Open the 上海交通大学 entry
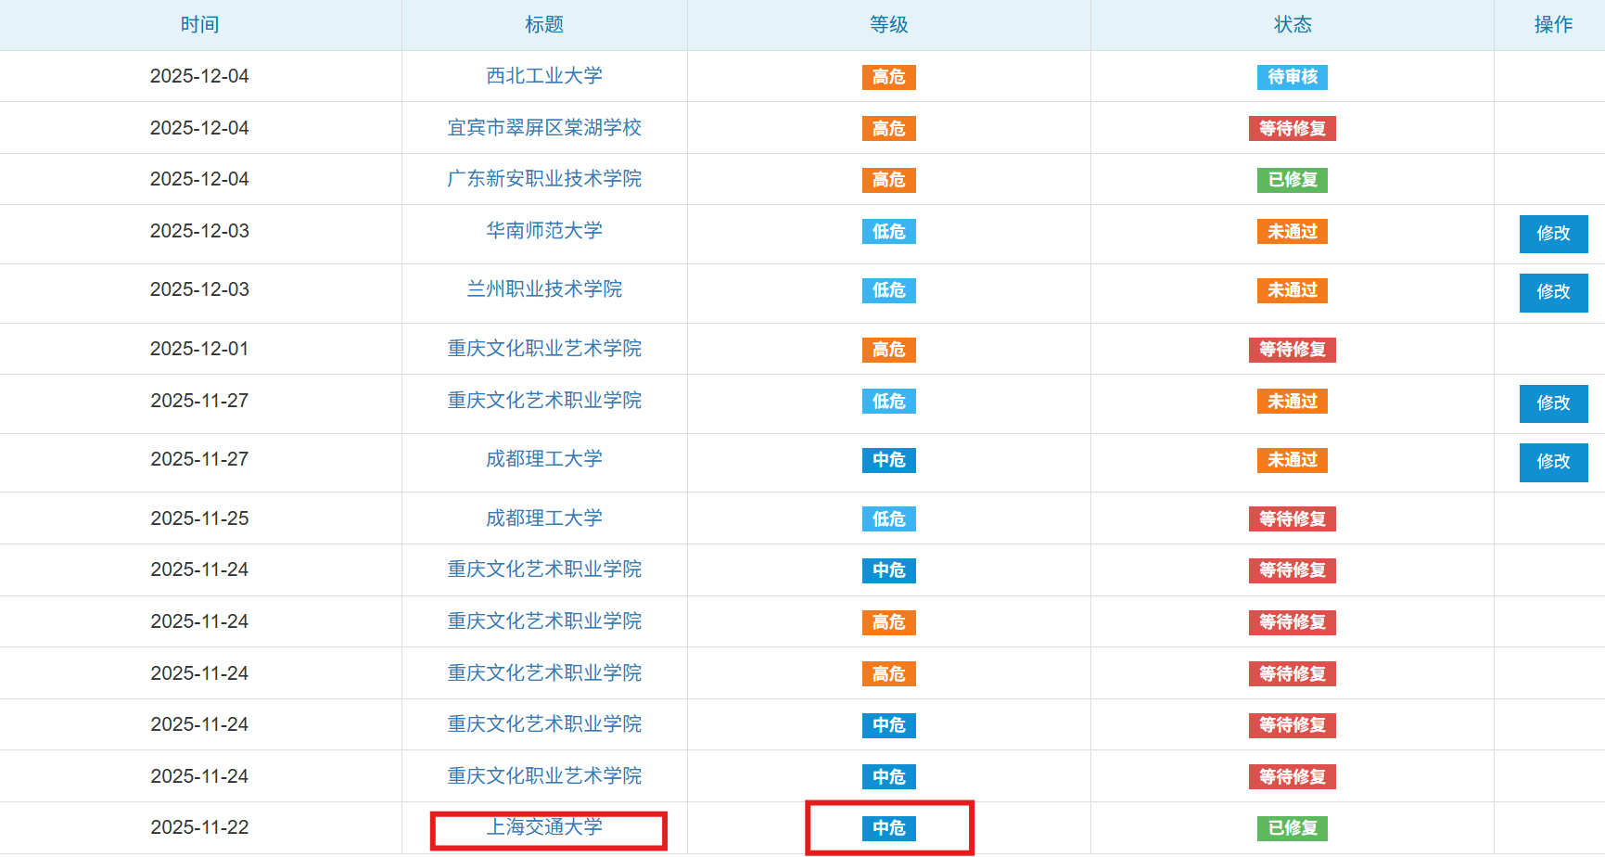The height and width of the screenshot is (857, 1605). point(544,827)
